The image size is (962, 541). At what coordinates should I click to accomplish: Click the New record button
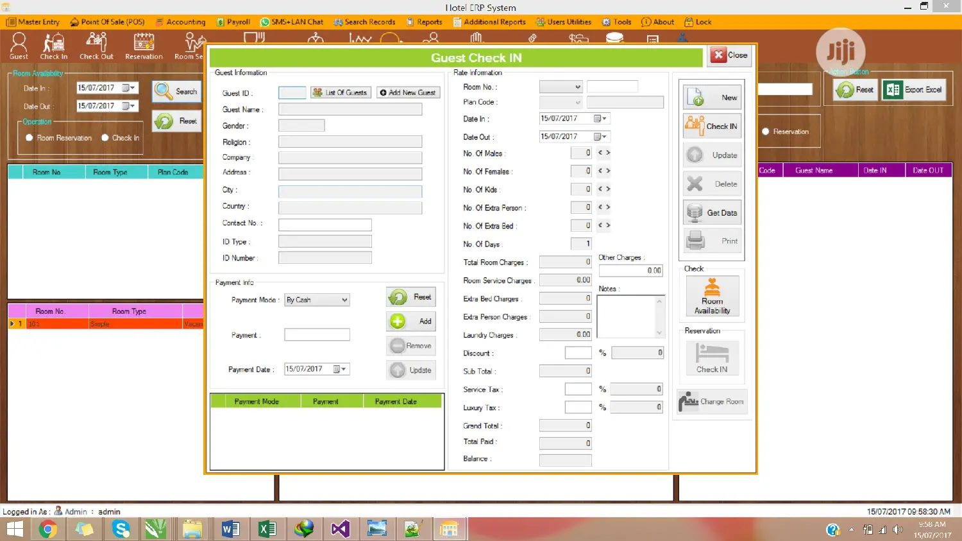click(713, 98)
